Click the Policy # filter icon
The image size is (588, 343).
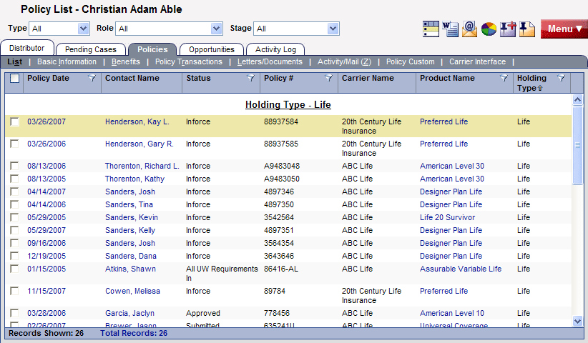328,79
